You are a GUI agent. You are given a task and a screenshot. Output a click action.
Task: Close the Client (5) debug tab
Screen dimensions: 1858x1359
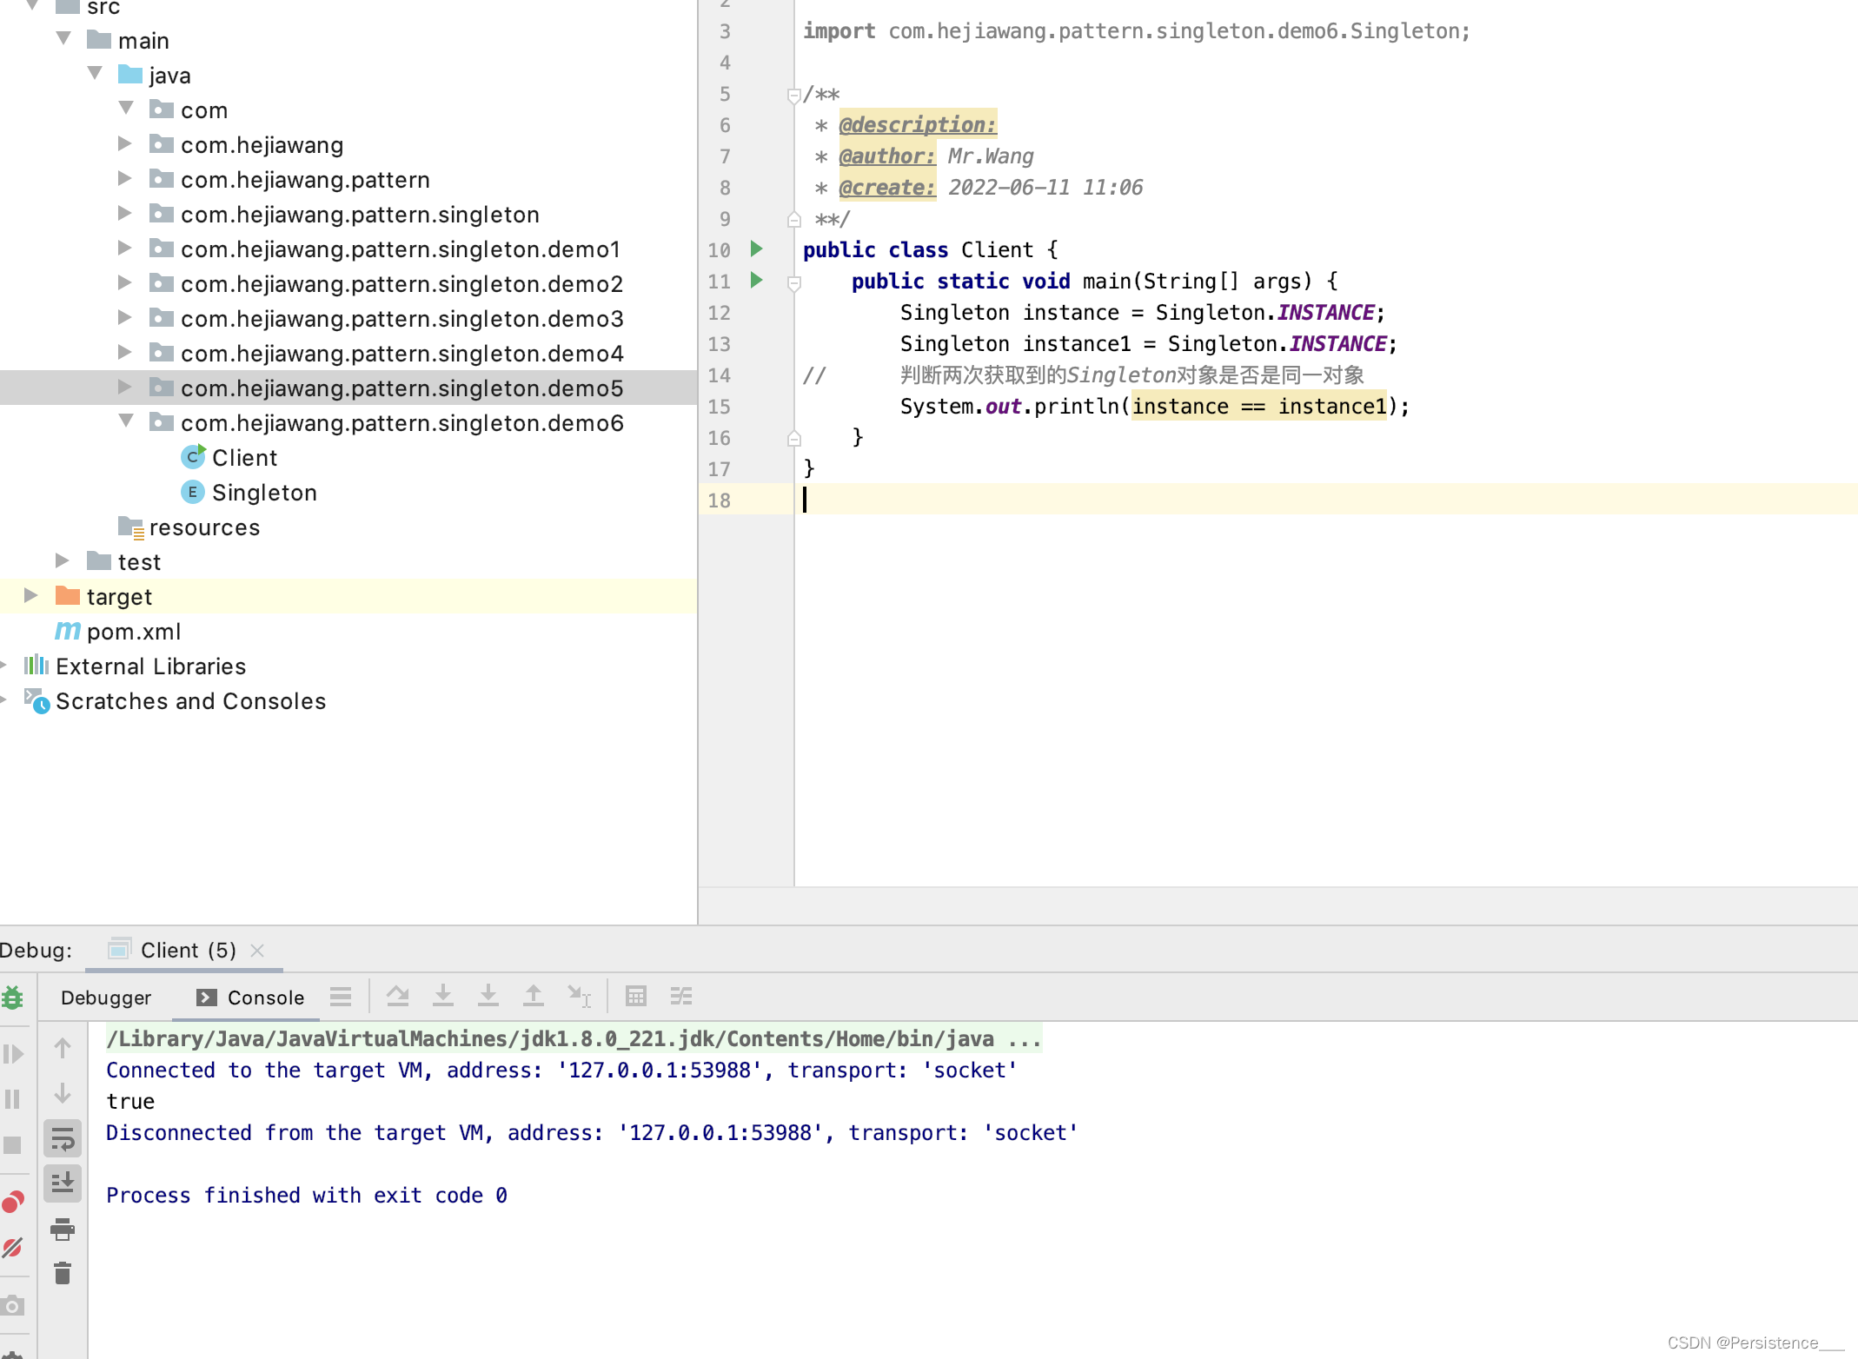[x=257, y=951]
